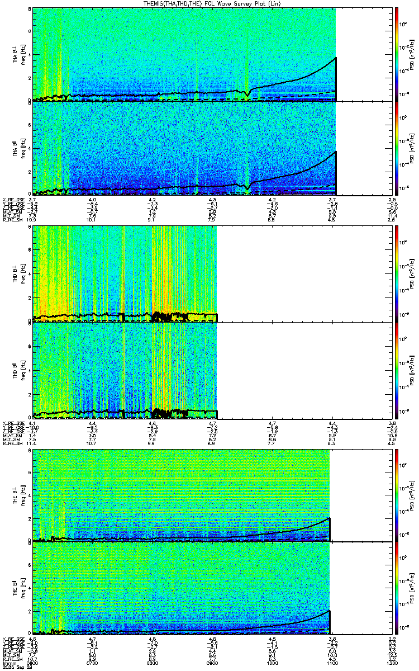Click X_RE_GSE row label below THE panels
Viewport: 419px width, 671px height.
(x=13, y=639)
